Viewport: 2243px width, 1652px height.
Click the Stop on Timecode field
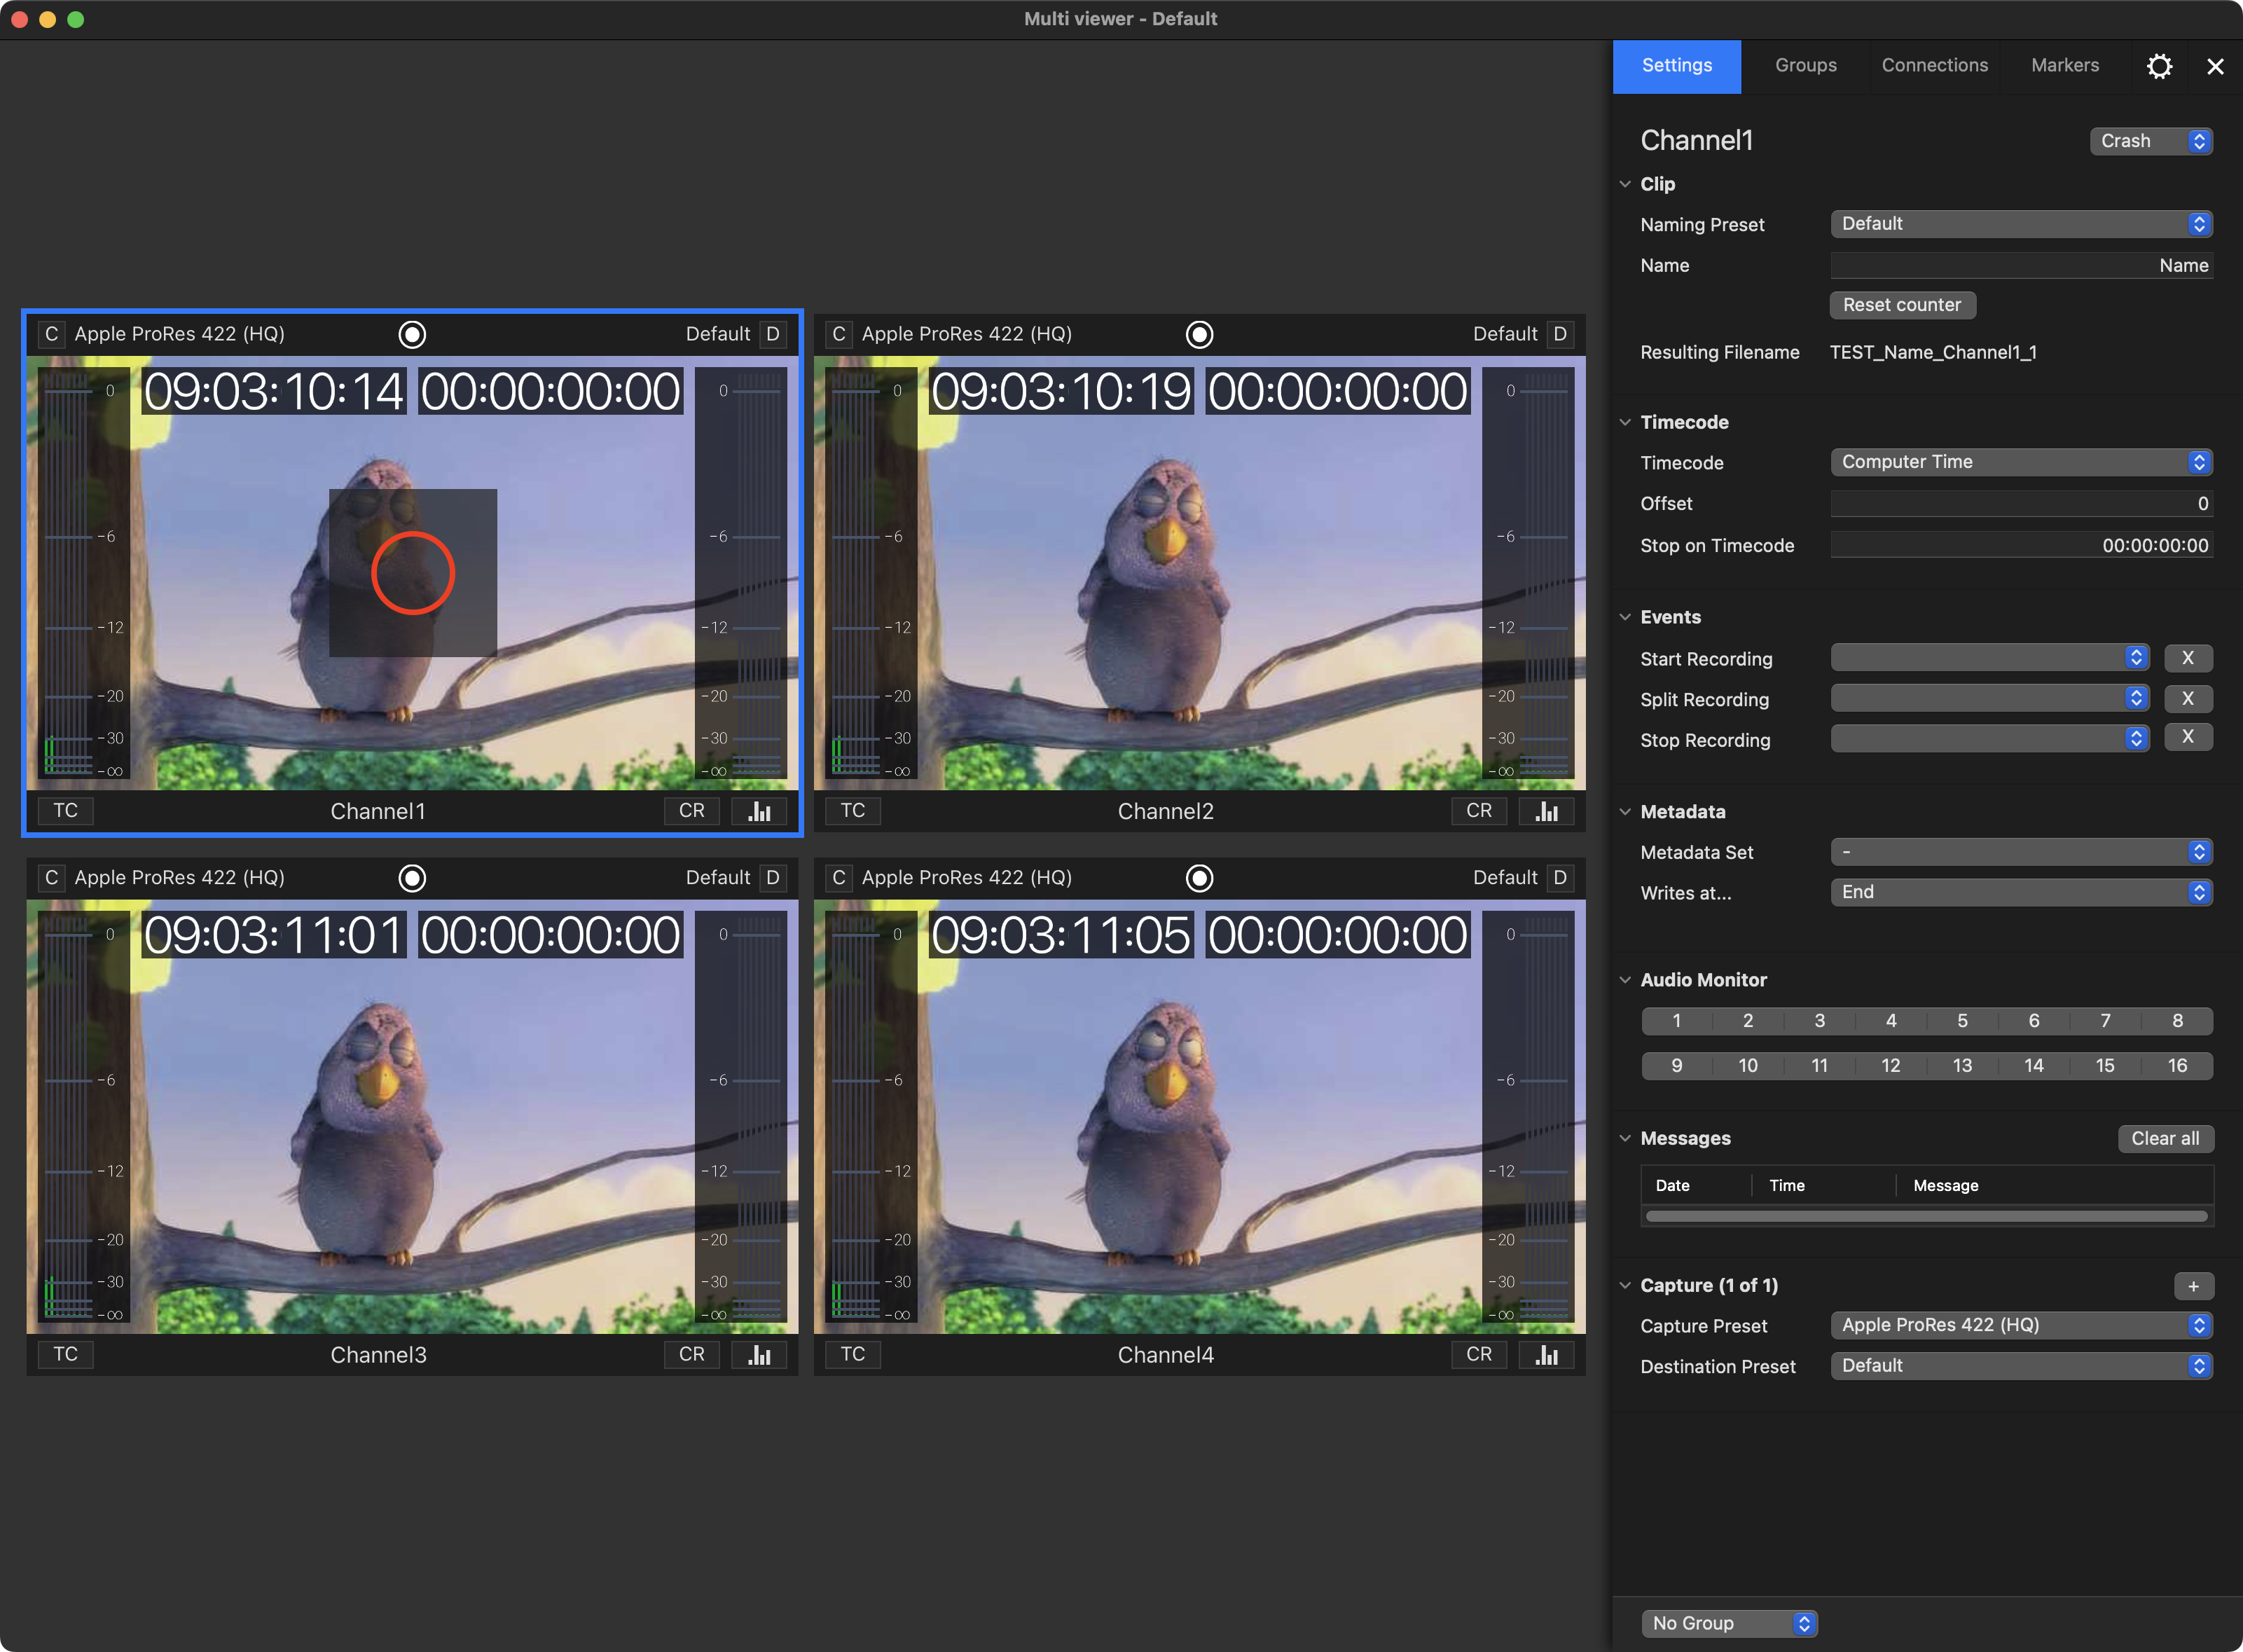2021,545
